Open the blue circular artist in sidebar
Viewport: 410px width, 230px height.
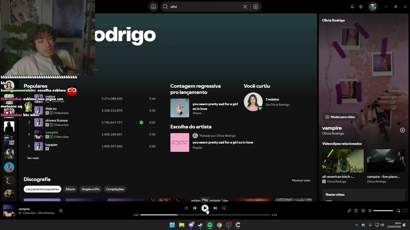[x=9, y=167]
